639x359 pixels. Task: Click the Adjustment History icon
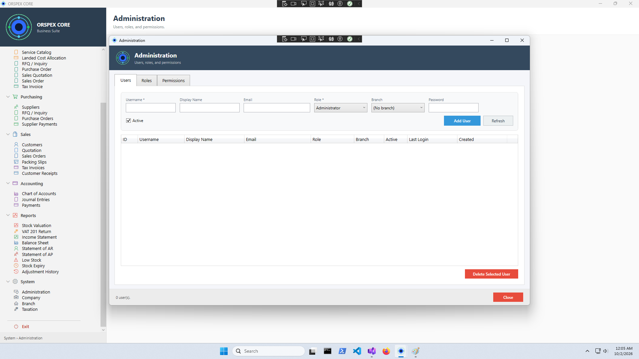pos(16,272)
